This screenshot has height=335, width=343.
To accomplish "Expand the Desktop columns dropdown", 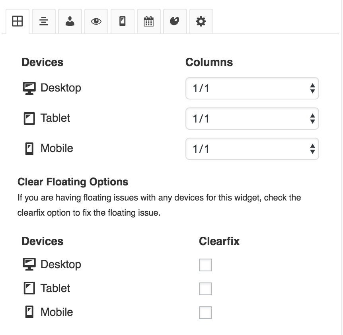I will pyautogui.click(x=252, y=88).
